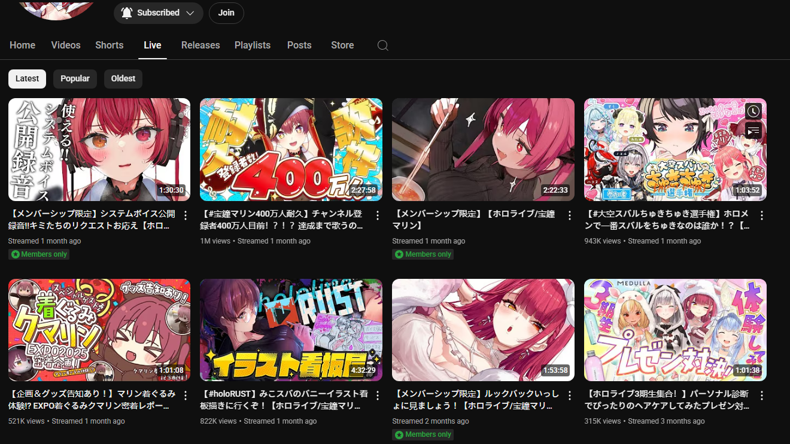Open three-dot menu for 宝鐘マリン400万人耐久 video
The height and width of the screenshot is (444, 790).
tap(378, 215)
